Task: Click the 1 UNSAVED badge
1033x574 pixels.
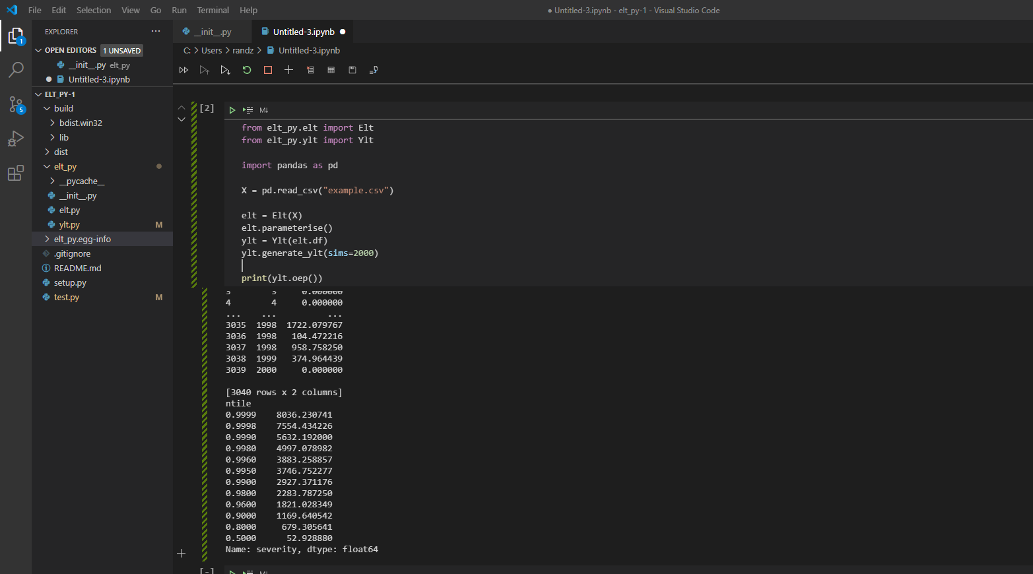Action: [x=121, y=50]
